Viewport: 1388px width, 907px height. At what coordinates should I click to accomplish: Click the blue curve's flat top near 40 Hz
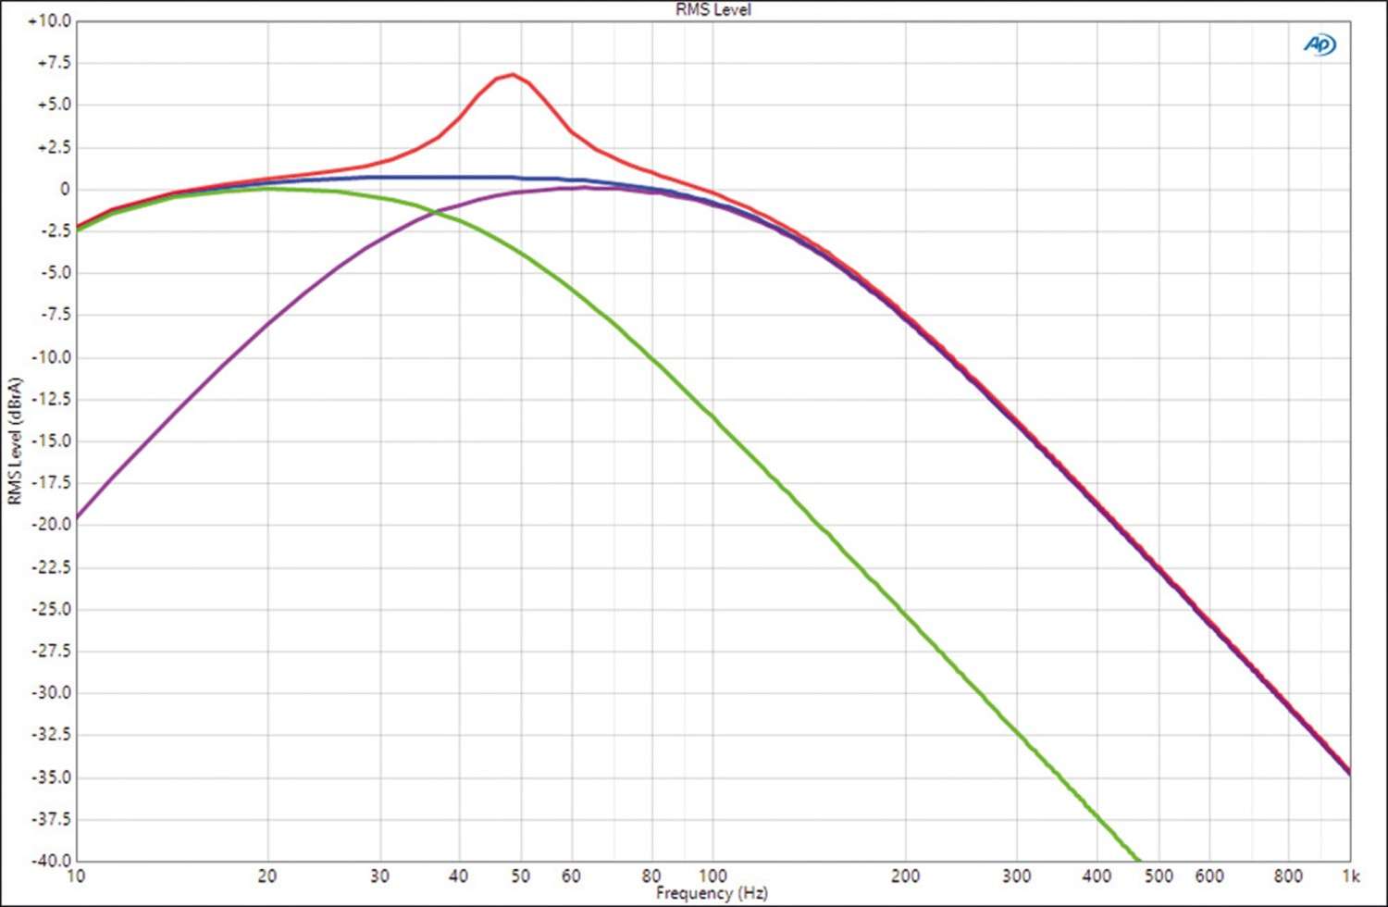pos(459,177)
